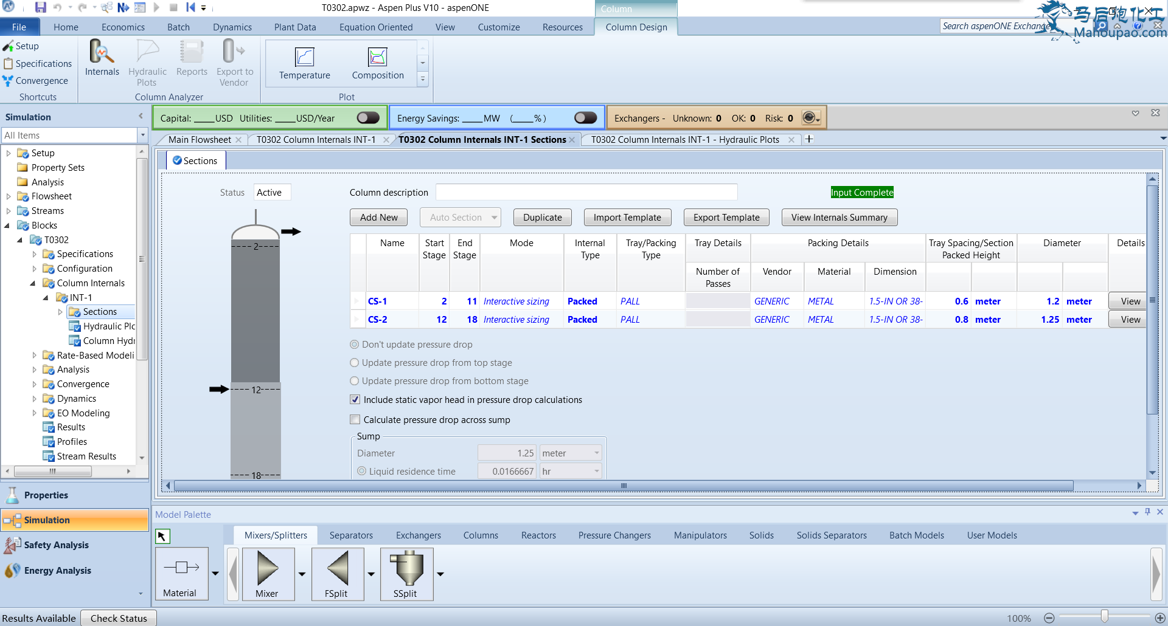Select Don't update pressure drop option

point(354,345)
